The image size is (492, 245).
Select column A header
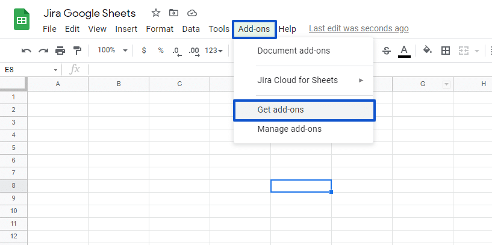point(58,84)
